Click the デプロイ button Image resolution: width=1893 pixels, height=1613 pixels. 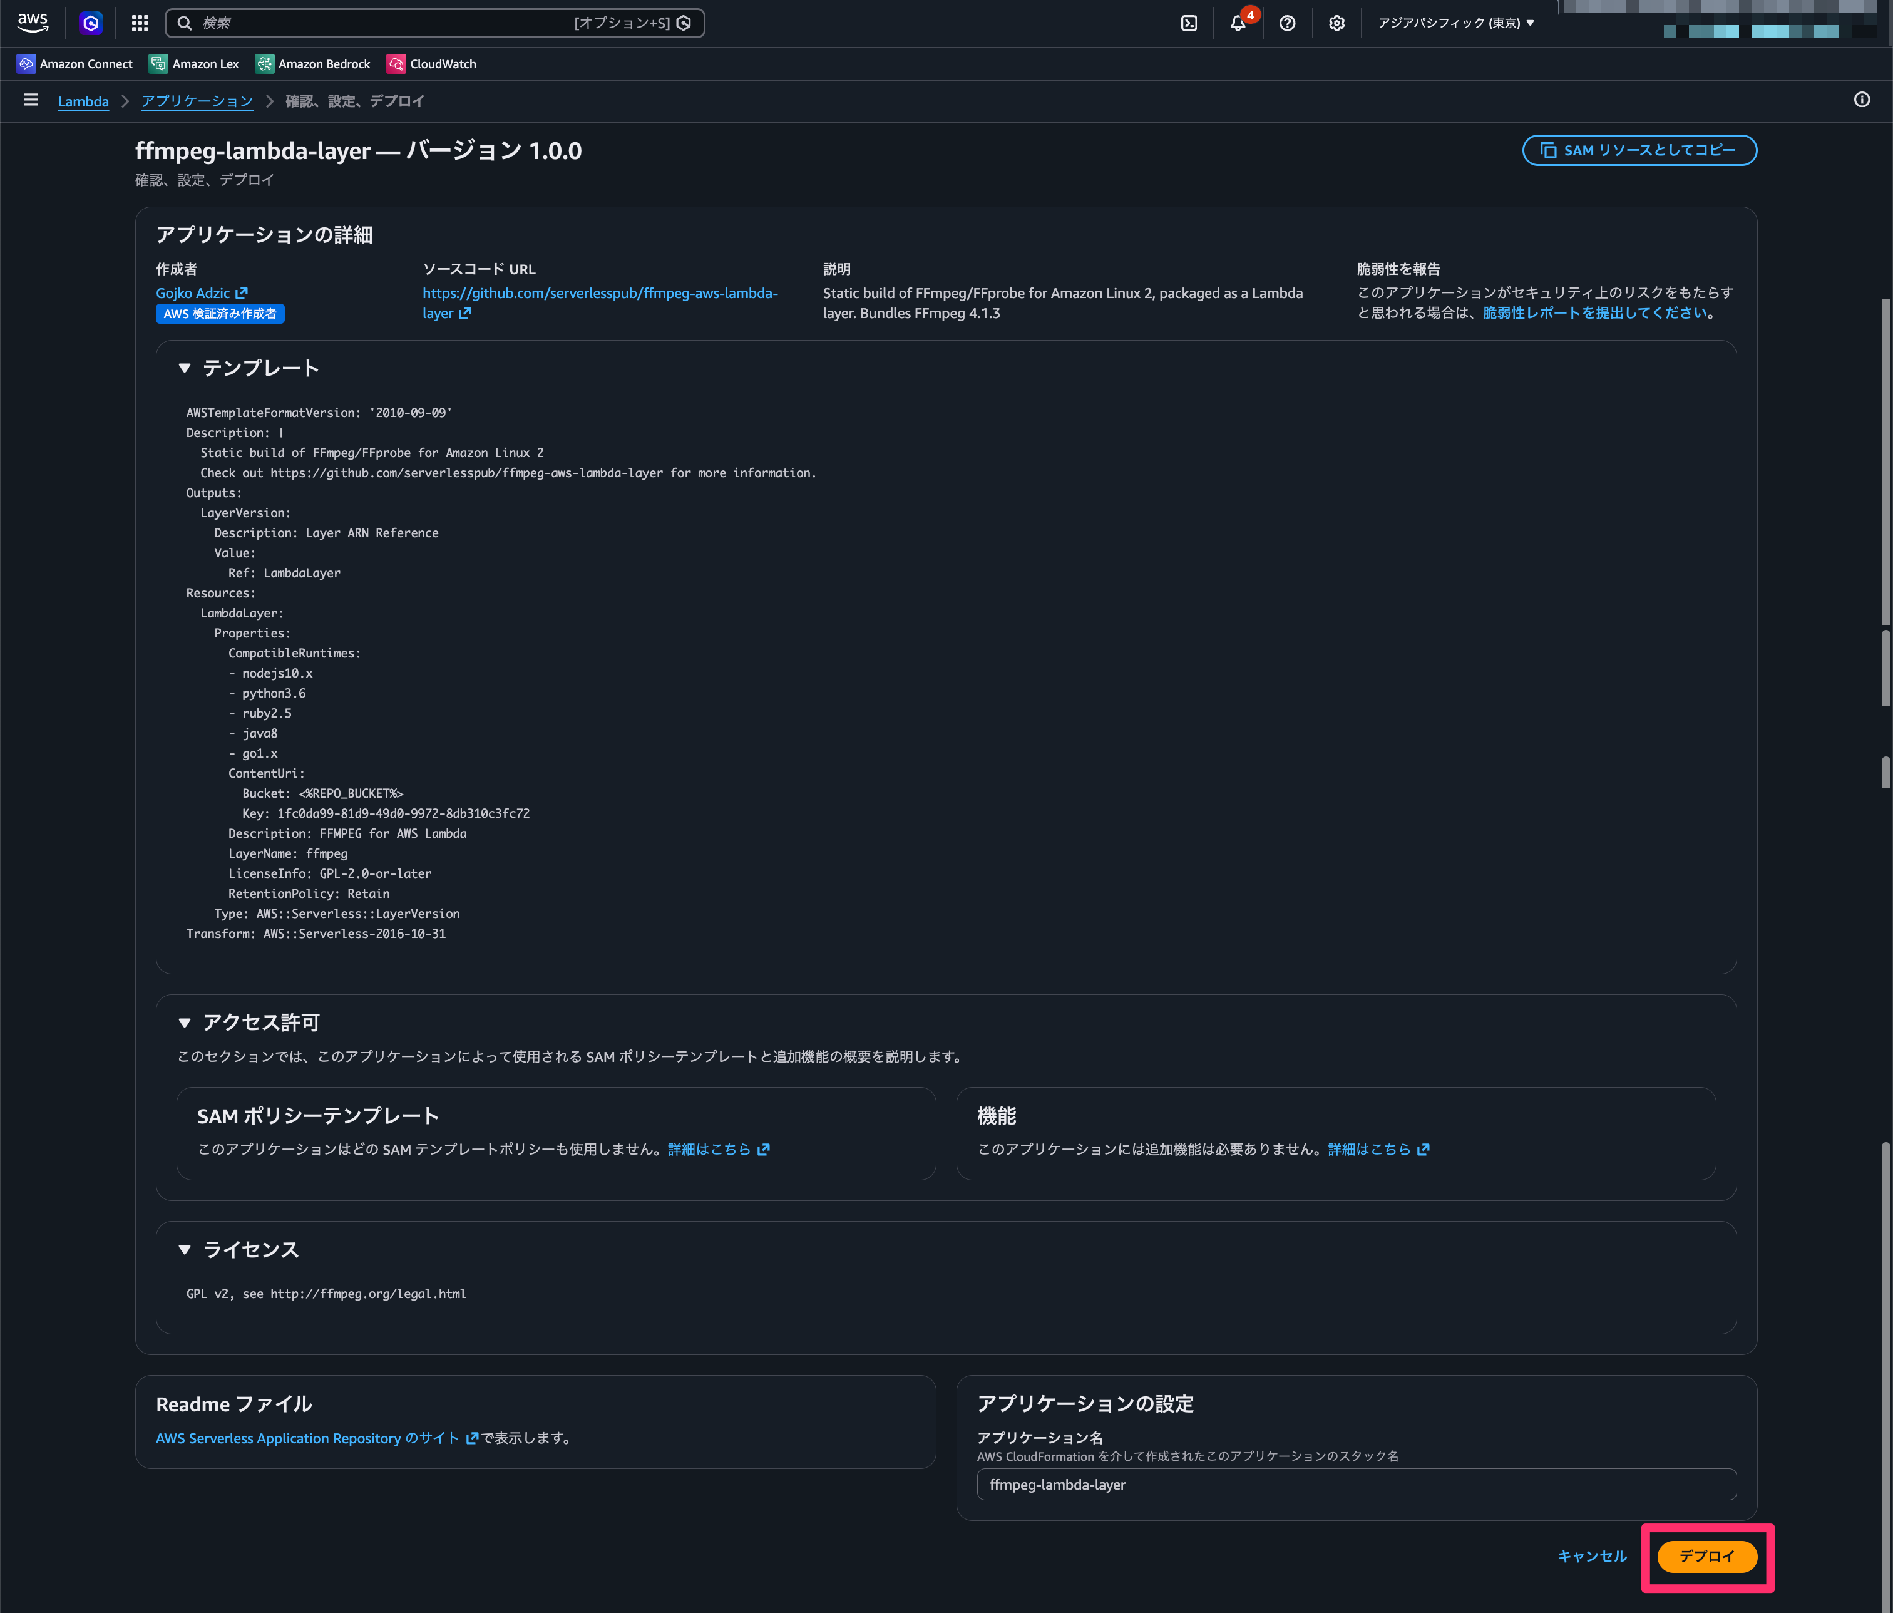1708,1557
